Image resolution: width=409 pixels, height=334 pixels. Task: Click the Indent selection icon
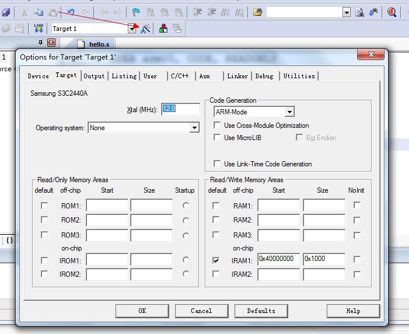(197, 12)
